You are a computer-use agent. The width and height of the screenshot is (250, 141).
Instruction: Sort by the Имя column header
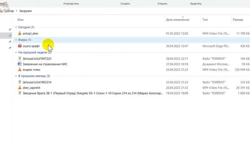[20, 20]
